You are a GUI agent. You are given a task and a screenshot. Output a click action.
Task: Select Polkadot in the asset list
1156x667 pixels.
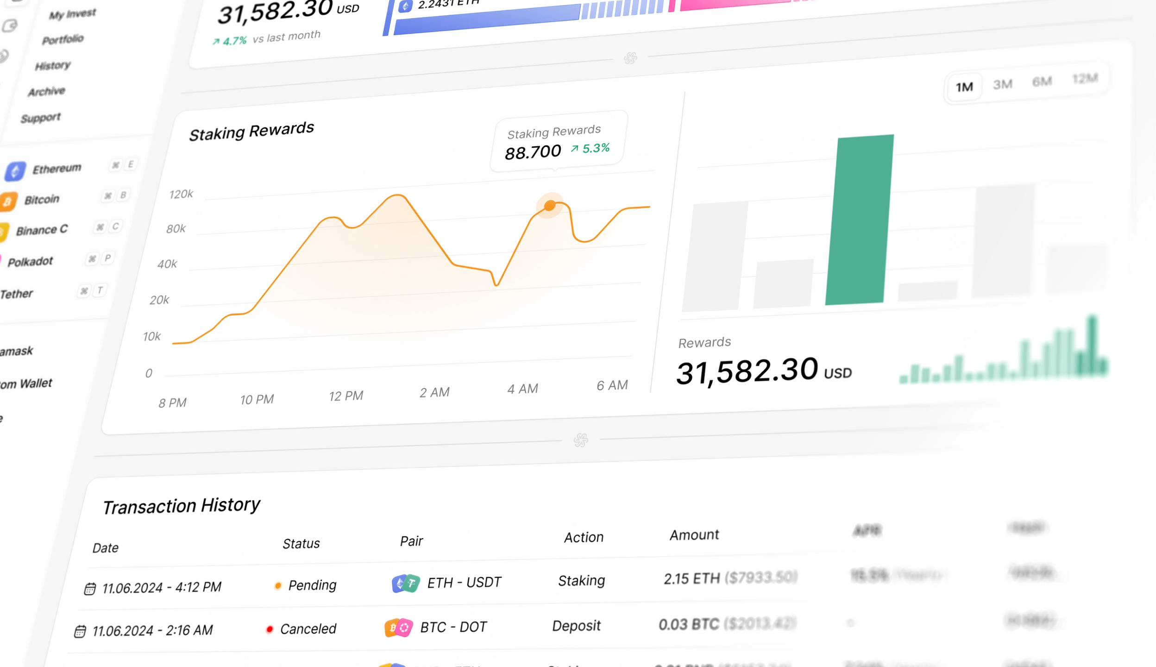tap(30, 262)
